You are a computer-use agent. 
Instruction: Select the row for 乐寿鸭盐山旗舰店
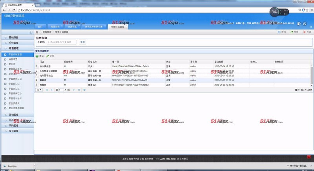coord(173,71)
